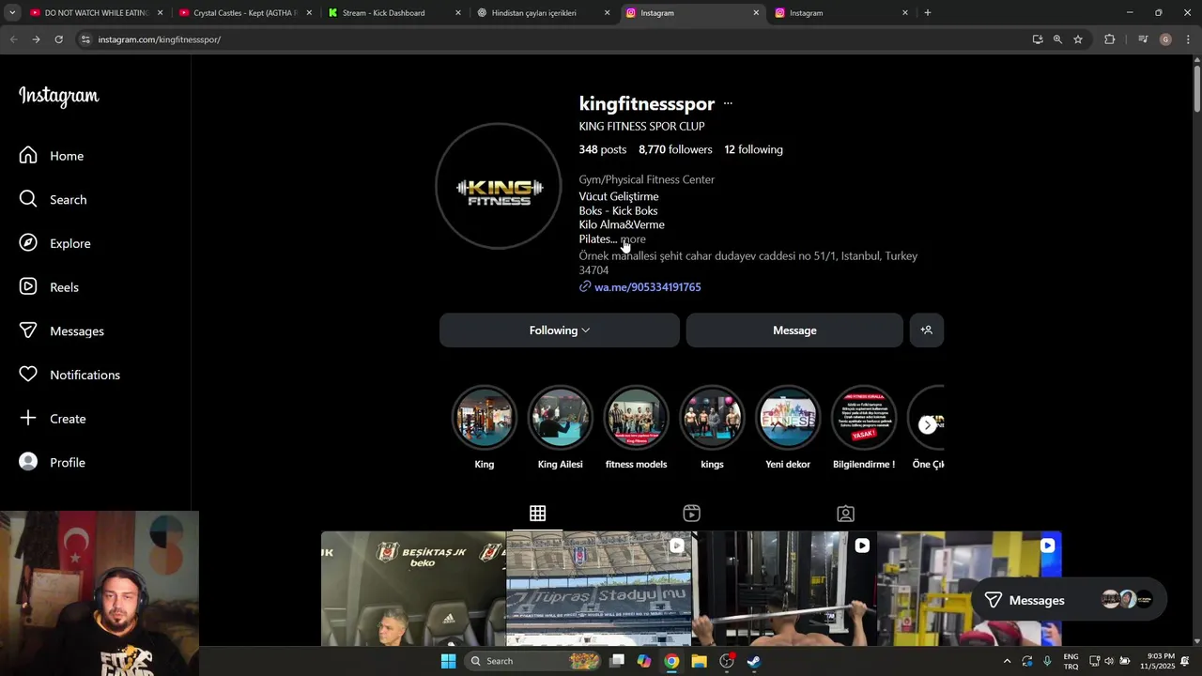Open wa.me/905334191765 link
The height and width of the screenshot is (676, 1202).
click(647, 287)
